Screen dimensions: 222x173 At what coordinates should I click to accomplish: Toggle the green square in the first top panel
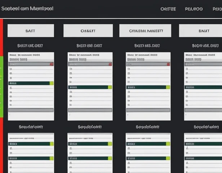(x=52, y=83)
